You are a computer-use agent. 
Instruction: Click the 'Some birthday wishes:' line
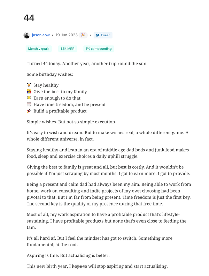[50, 74]
